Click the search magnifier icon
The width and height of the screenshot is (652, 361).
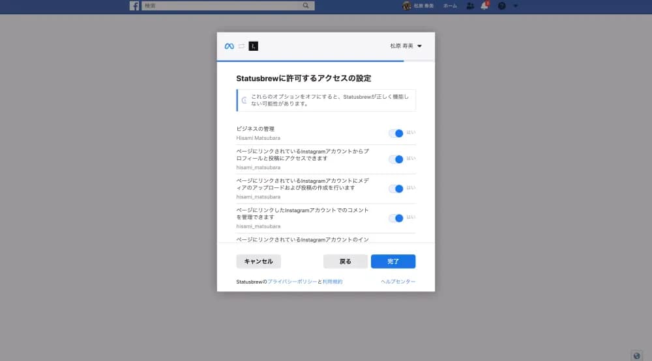[306, 6]
